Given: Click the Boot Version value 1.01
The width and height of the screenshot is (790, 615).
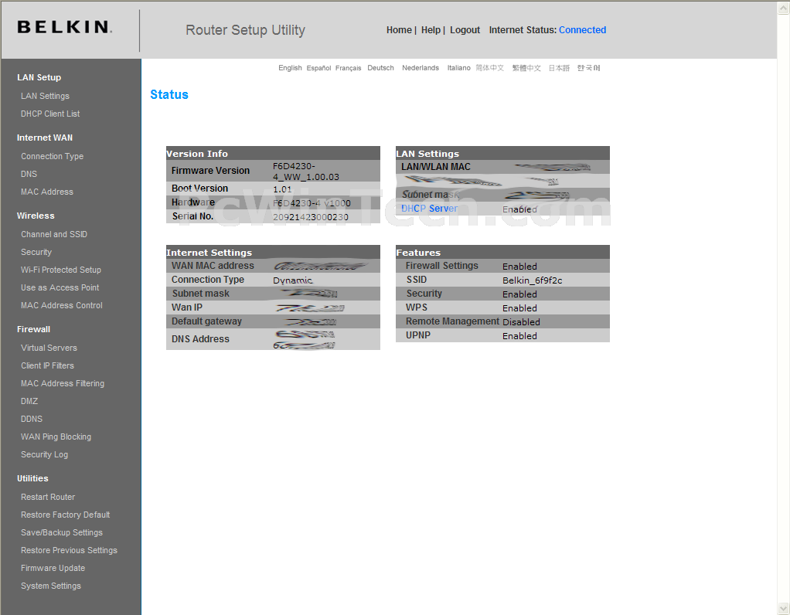Looking at the screenshot, I should [282, 189].
